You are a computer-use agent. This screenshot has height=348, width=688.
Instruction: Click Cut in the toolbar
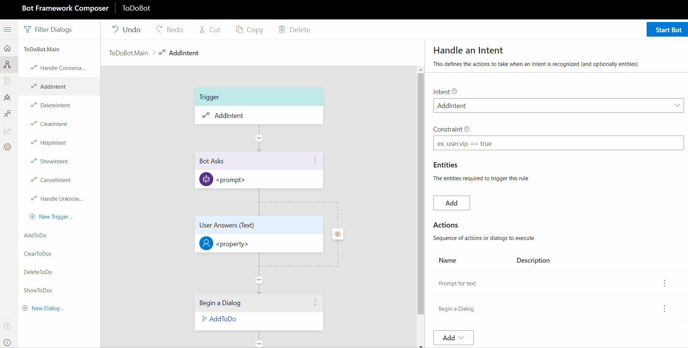[x=210, y=30]
